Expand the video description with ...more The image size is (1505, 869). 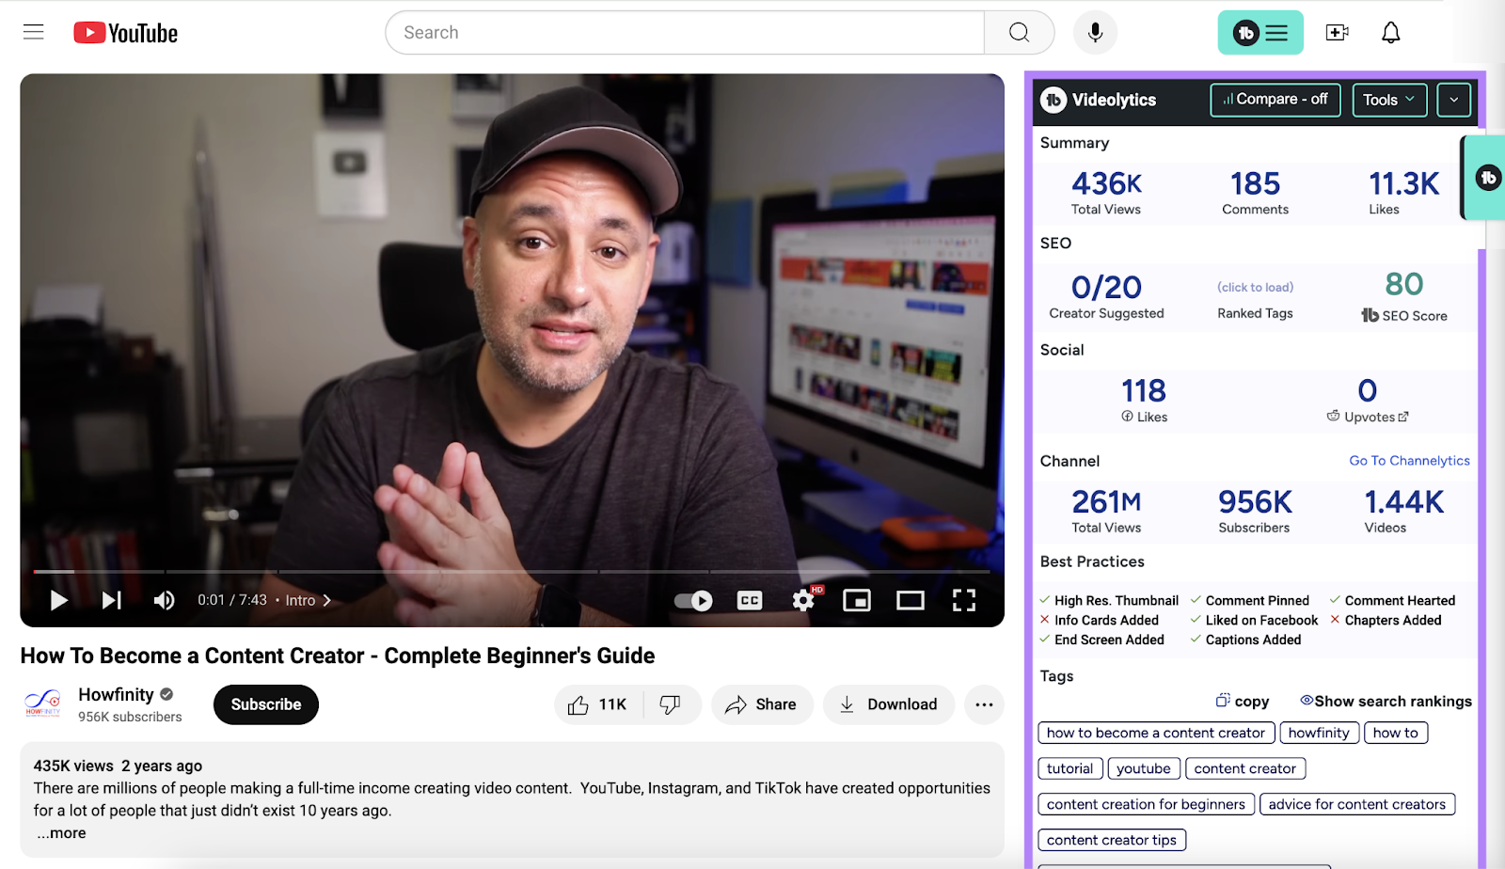[x=59, y=832]
